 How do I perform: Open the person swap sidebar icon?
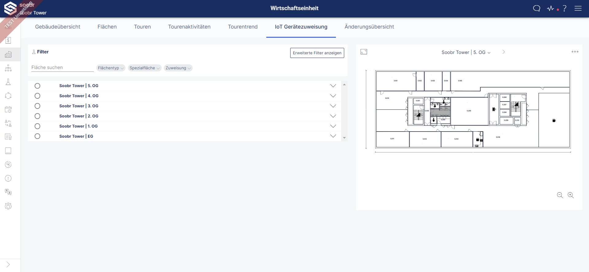8,123
